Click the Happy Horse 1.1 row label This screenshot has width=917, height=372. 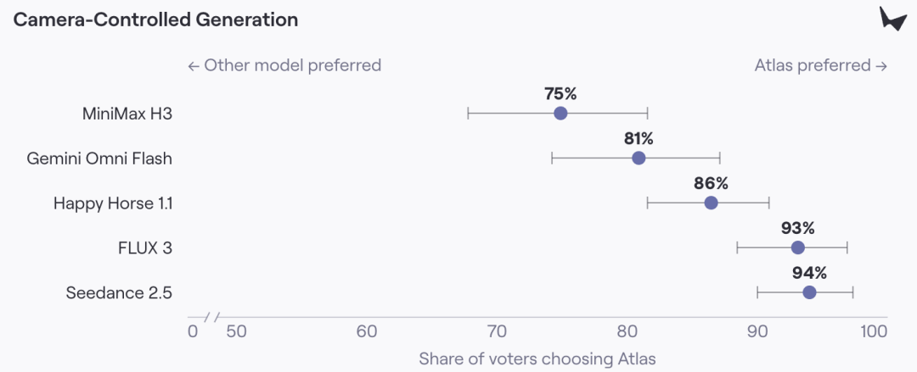pyautogui.click(x=113, y=203)
